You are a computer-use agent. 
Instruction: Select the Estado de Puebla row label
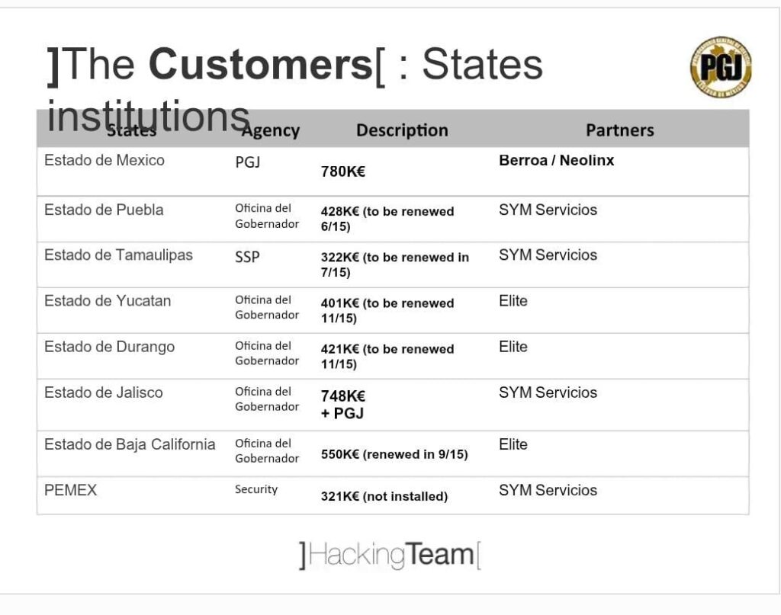(104, 210)
